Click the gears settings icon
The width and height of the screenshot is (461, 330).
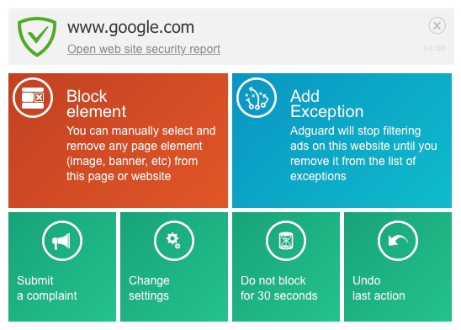pyautogui.click(x=174, y=241)
